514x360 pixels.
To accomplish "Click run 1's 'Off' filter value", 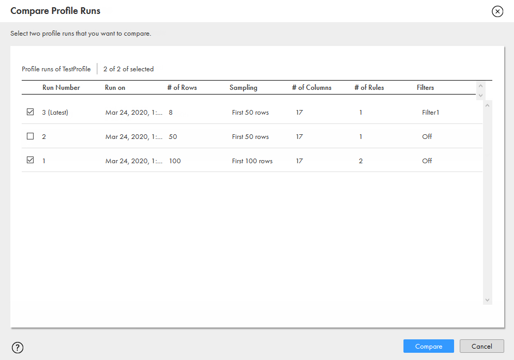I will (x=427, y=161).
